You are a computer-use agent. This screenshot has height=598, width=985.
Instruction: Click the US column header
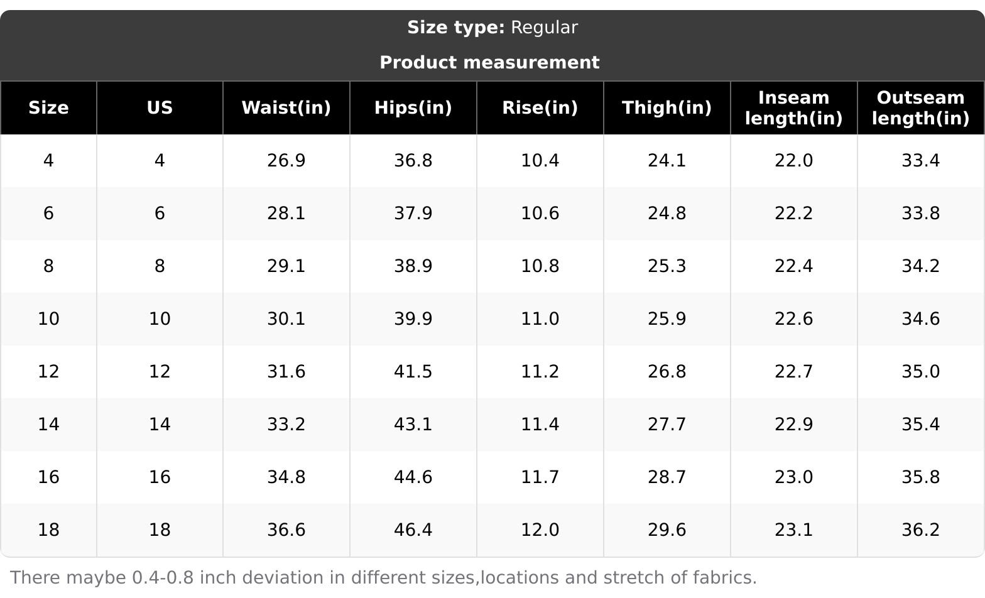(160, 108)
